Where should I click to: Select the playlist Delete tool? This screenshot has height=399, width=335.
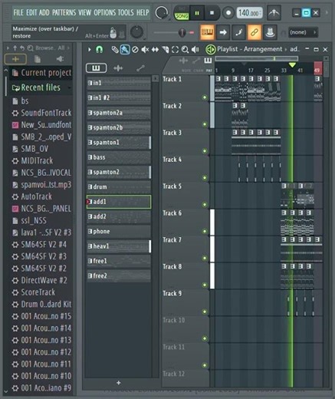point(135,49)
